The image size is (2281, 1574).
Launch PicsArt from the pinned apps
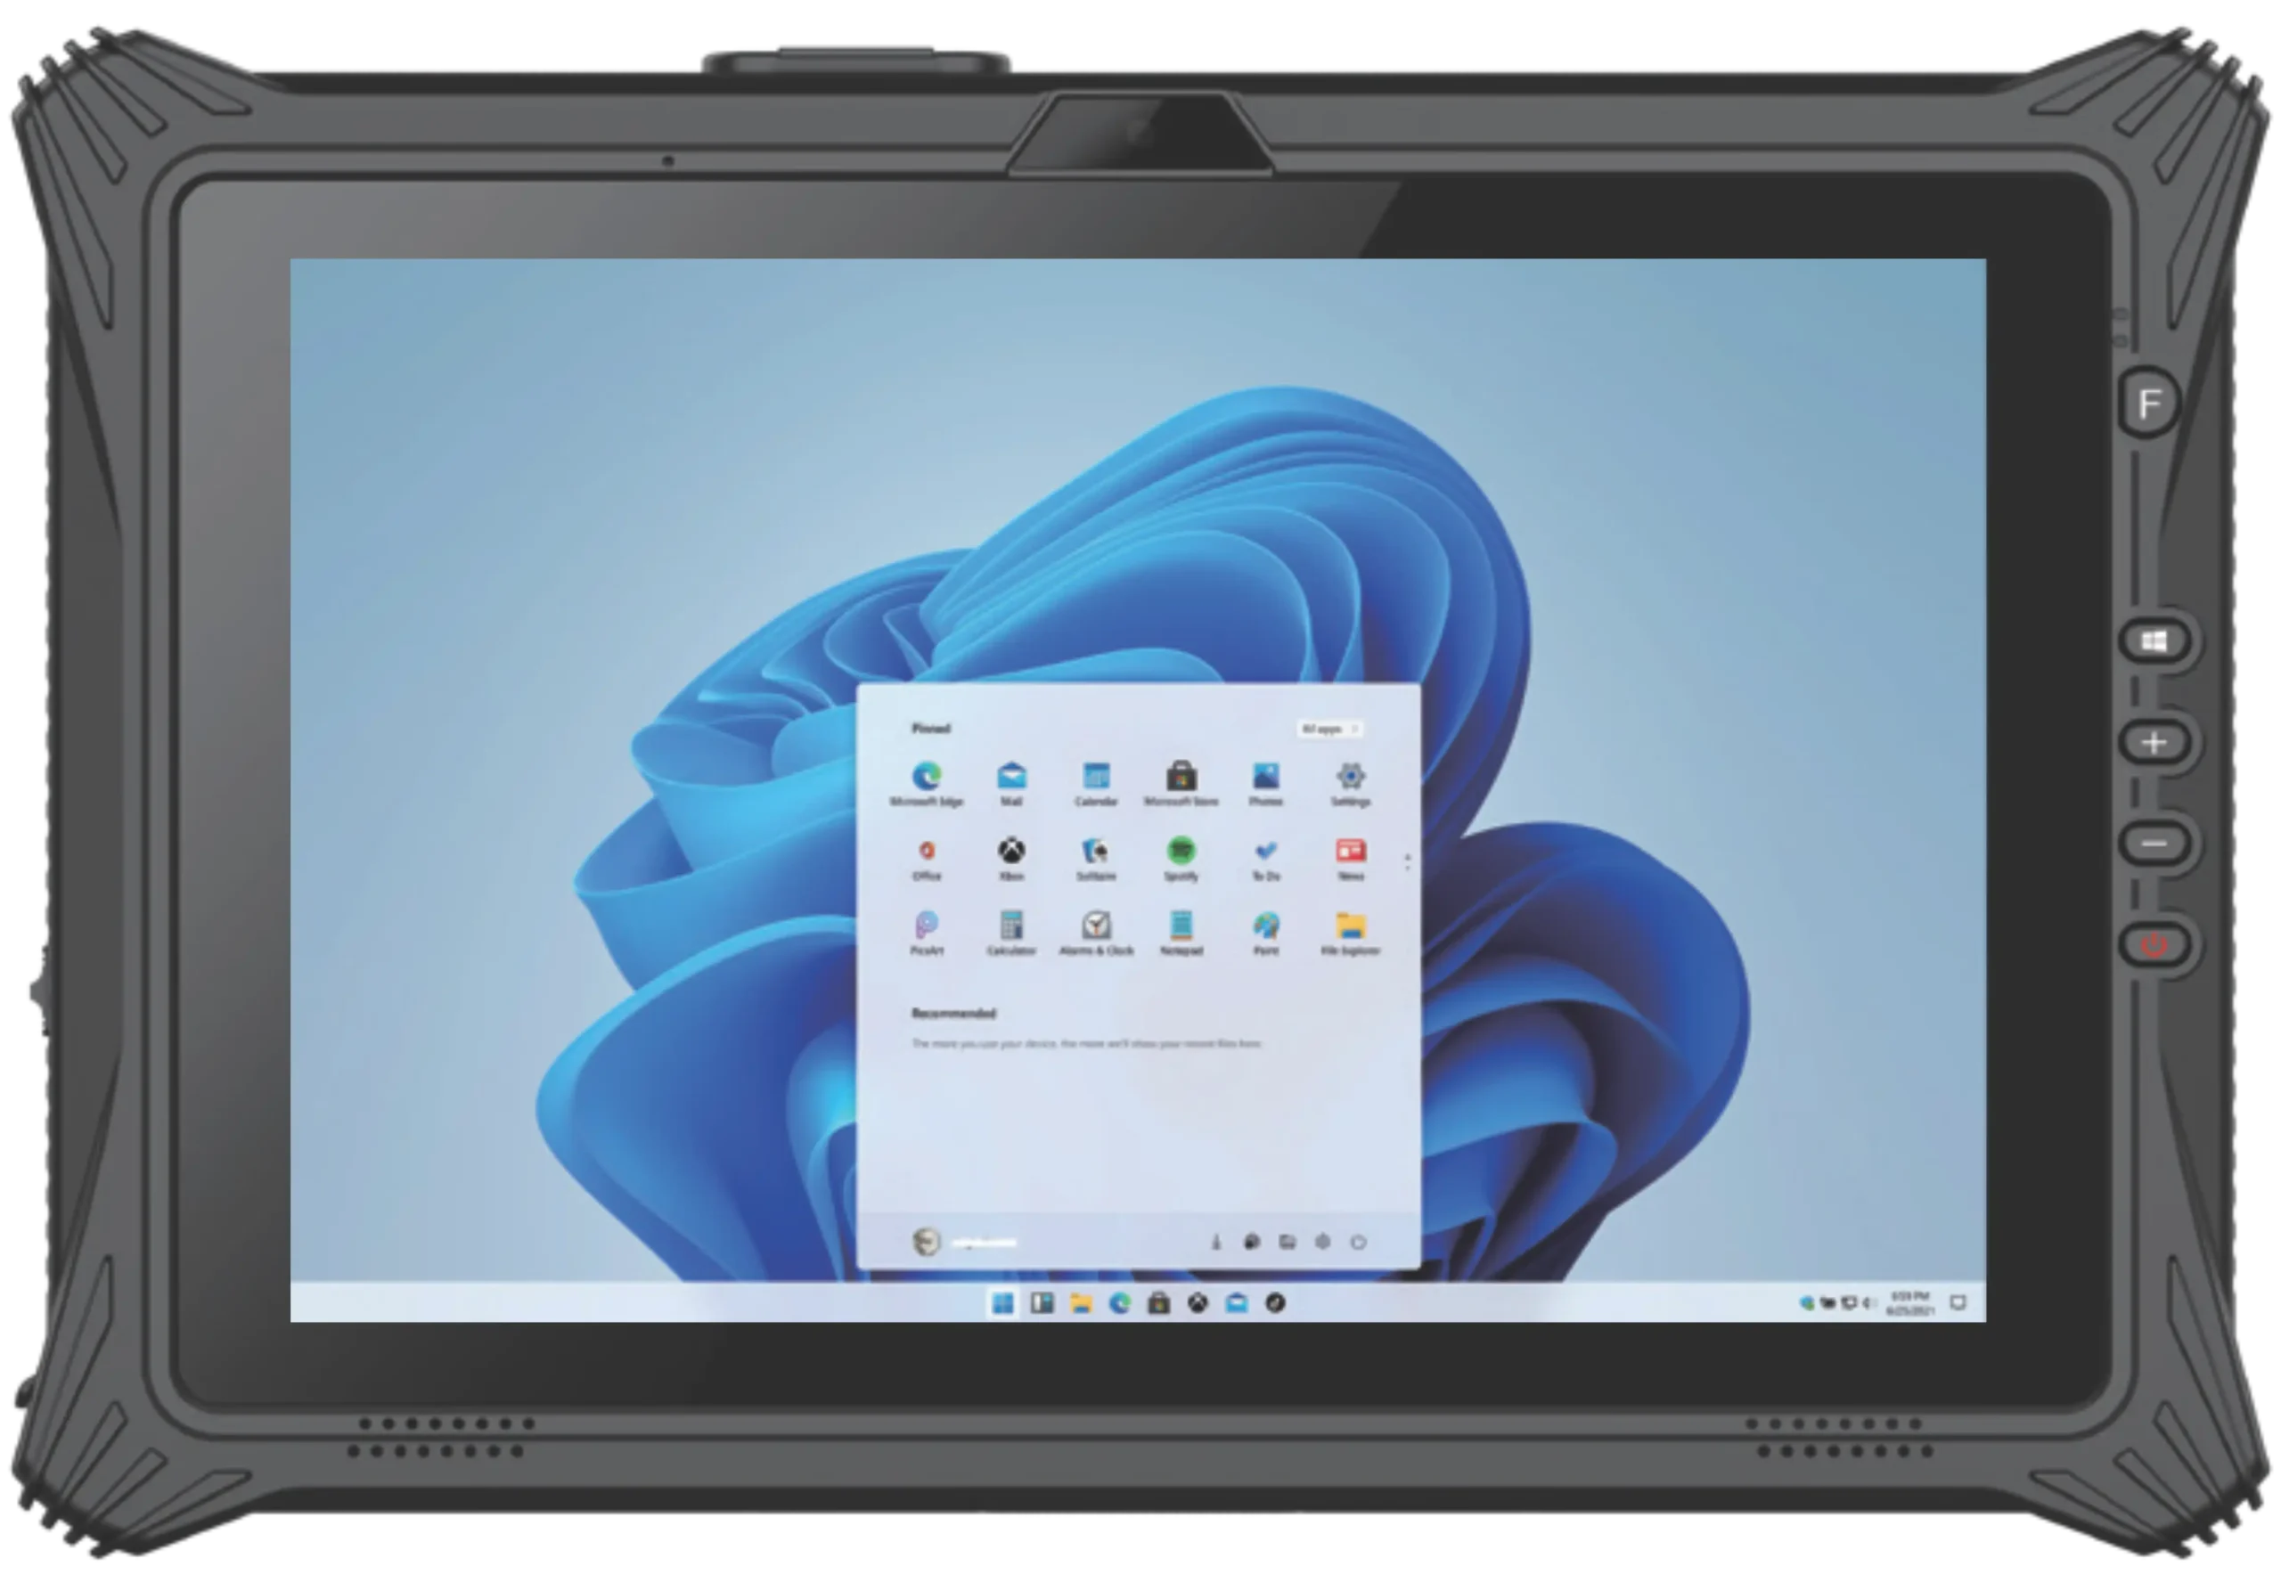(x=926, y=933)
